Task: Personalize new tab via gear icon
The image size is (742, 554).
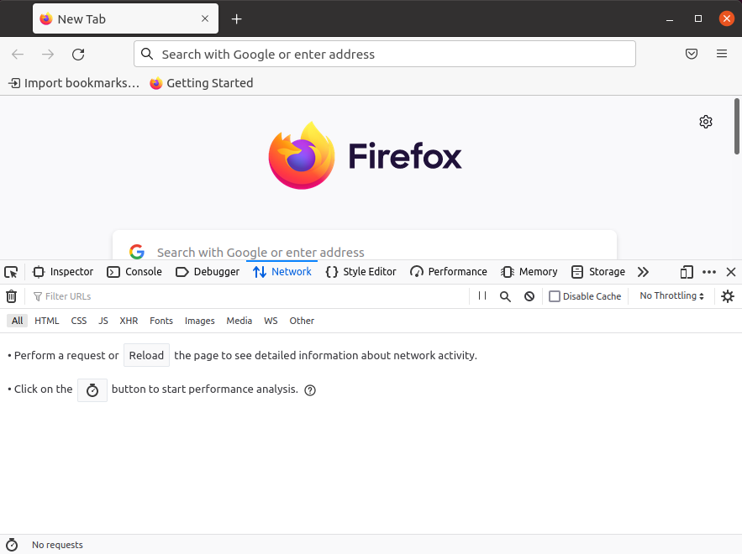Action: (x=706, y=122)
